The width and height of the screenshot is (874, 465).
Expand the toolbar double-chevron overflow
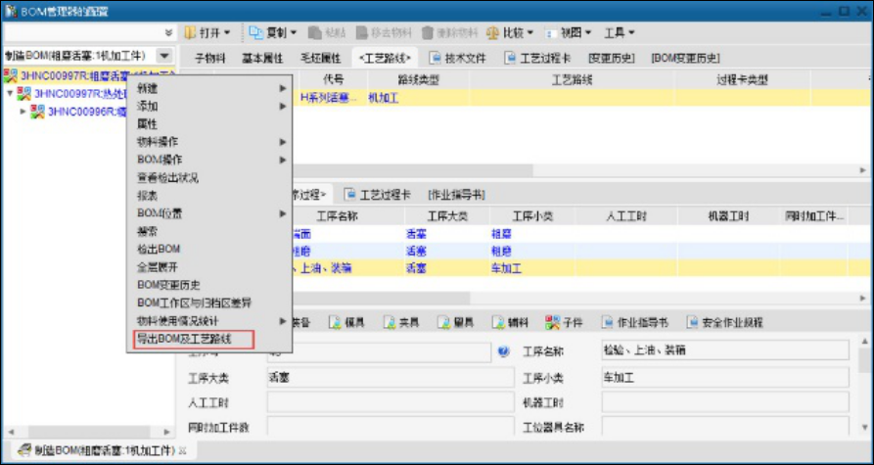click(x=169, y=33)
